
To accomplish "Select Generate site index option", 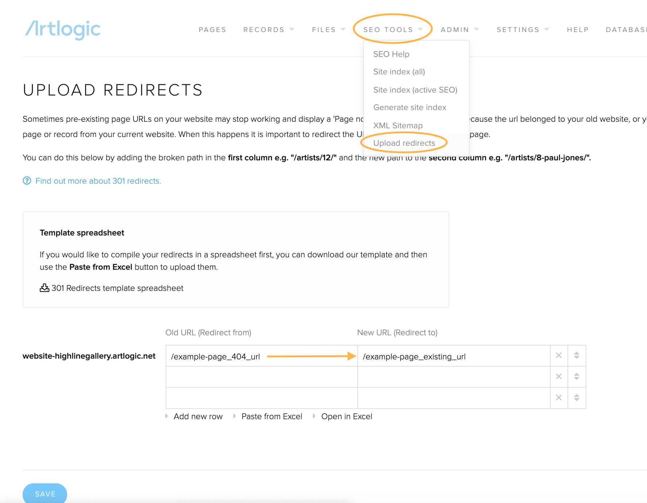I will click(x=410, y=108).
